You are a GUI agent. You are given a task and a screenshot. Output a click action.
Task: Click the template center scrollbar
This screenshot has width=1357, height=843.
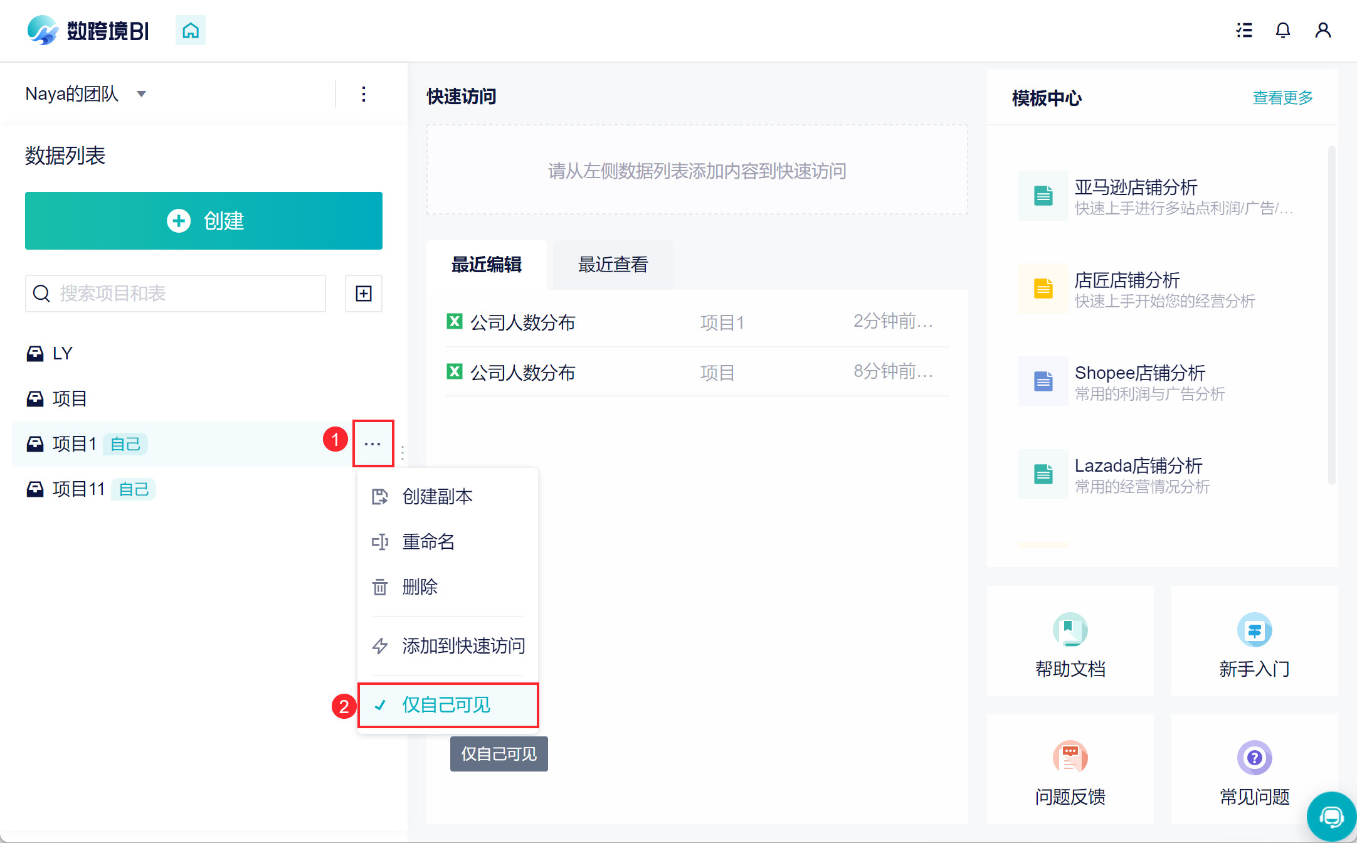[x=1331, y=314]
